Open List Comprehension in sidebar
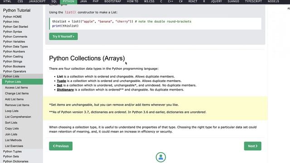 pos(18,117)
